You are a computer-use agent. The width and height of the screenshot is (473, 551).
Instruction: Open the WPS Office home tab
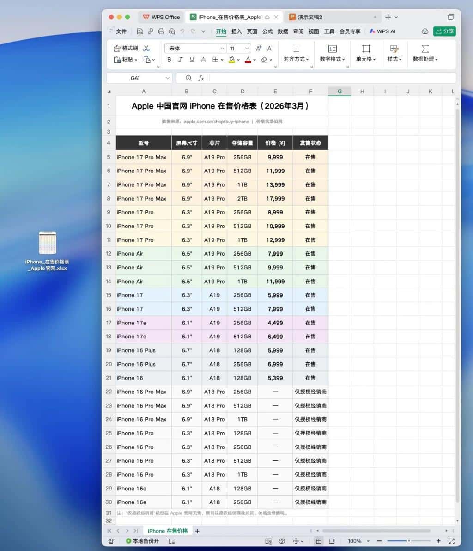(161, 17)
